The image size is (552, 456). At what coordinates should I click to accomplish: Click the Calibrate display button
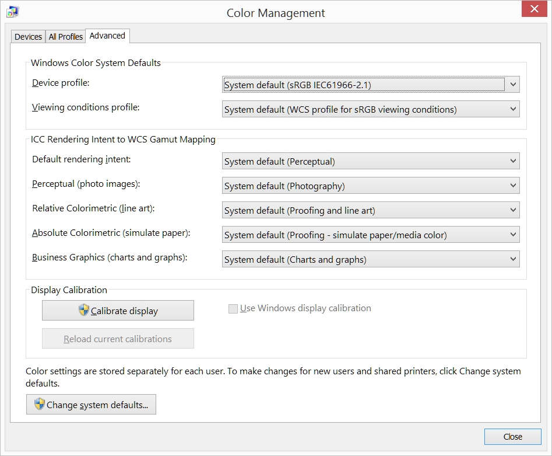[x=118, y=311]
